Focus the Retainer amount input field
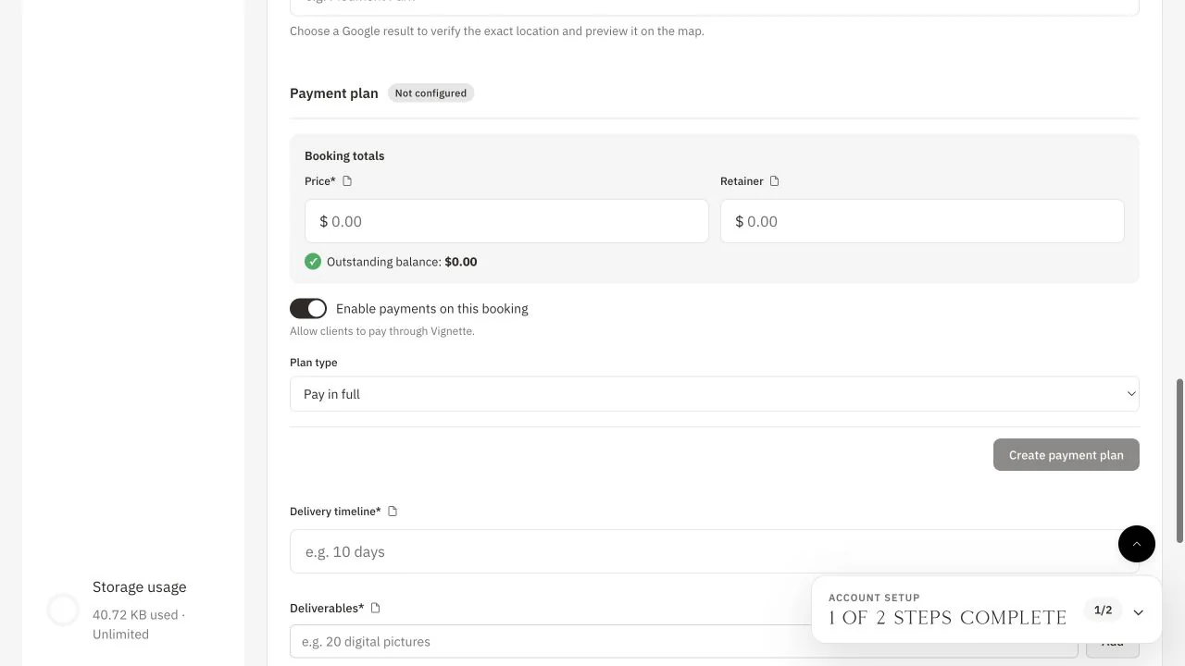1185x666 pixels. coord(922,221)
